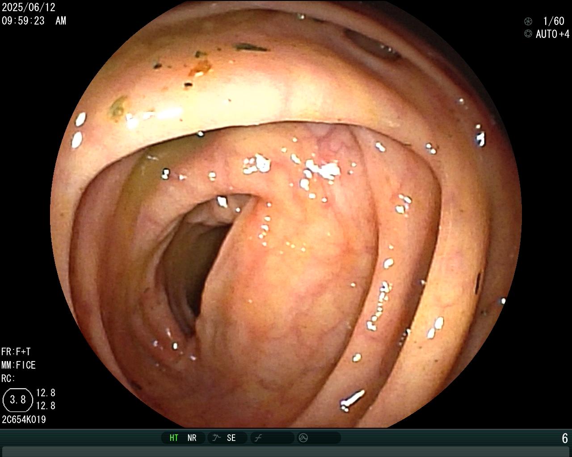Click the 1/60 shutter speed value
The width and height of the screenshot is (572, 457).
coord(554,21)
